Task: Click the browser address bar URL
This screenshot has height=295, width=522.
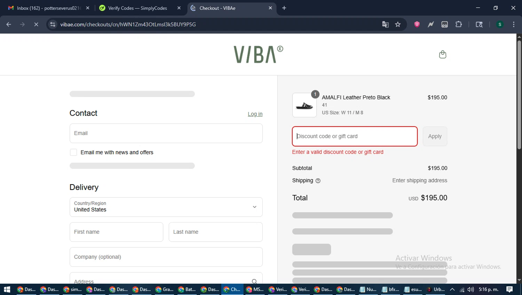Action: click(128, 24)
